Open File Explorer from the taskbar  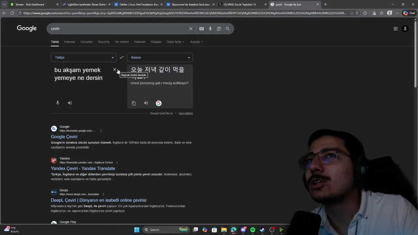point(224,230)
